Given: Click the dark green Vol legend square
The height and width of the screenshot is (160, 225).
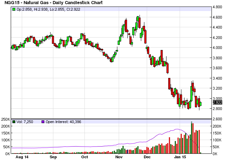Looking at the screenshot, I should 14,122.
